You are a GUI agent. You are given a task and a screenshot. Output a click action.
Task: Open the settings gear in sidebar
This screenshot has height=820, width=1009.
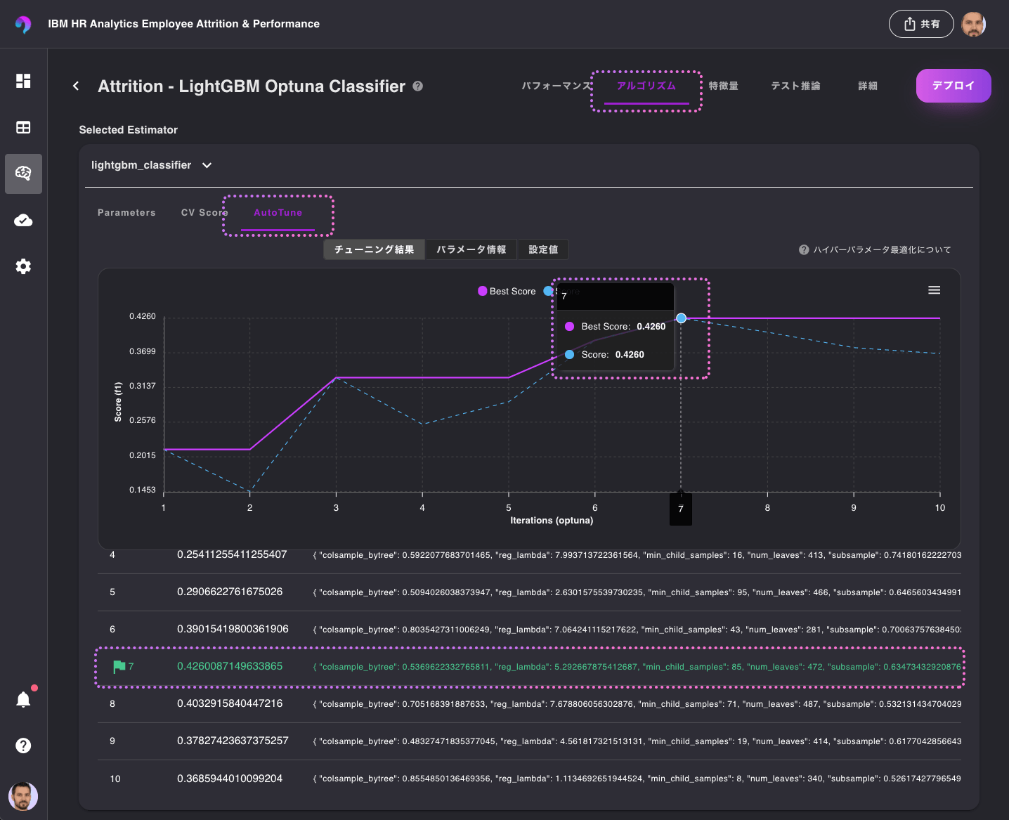[23, 266]
